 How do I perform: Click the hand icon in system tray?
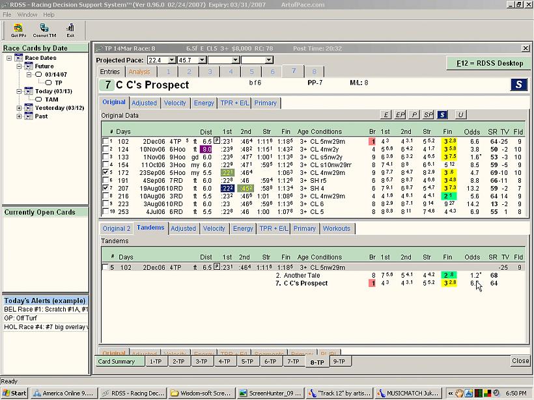[x=459, y=393]
